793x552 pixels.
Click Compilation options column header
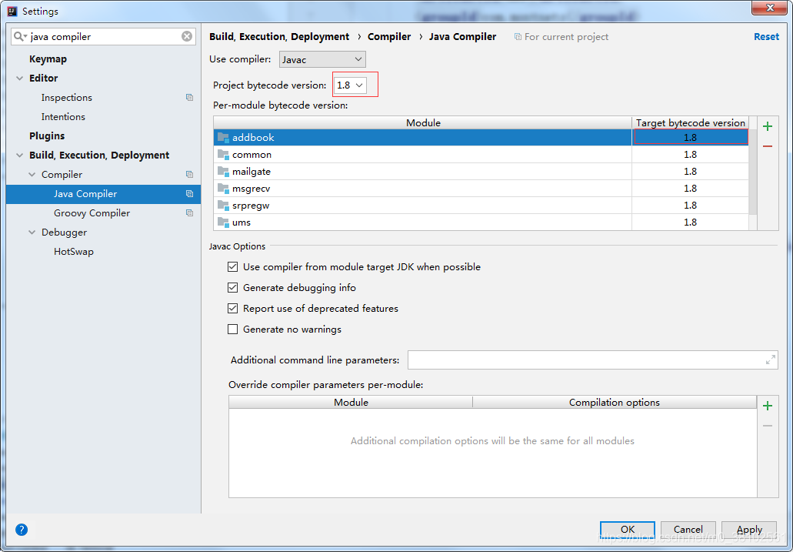coord(615,402)
